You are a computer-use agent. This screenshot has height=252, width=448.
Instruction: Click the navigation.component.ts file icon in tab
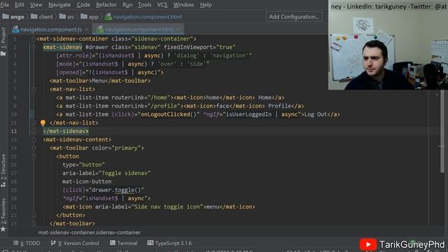[x=15, y=29]
